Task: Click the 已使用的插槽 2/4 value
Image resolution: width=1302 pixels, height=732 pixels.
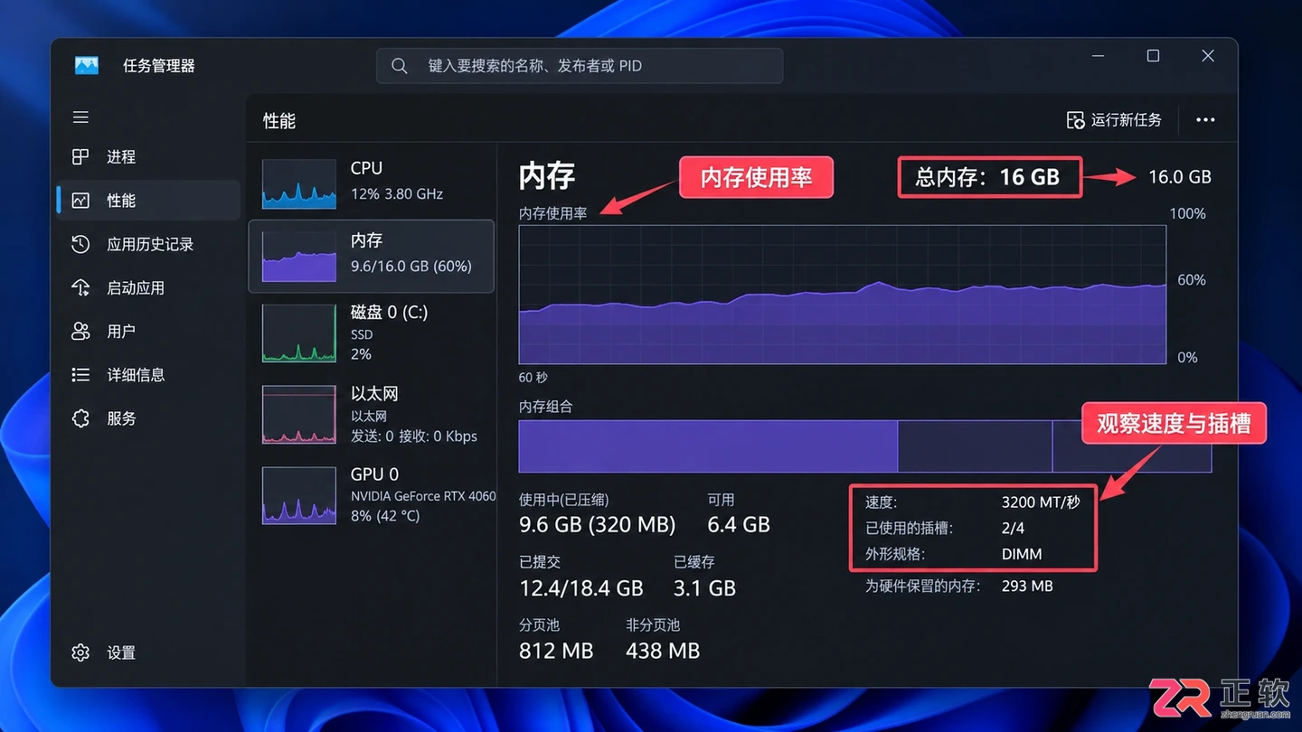Action: tap(1013, 528)
